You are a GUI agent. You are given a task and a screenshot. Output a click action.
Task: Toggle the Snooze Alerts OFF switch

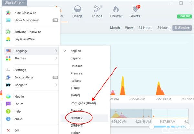click(x=55, y=77)
